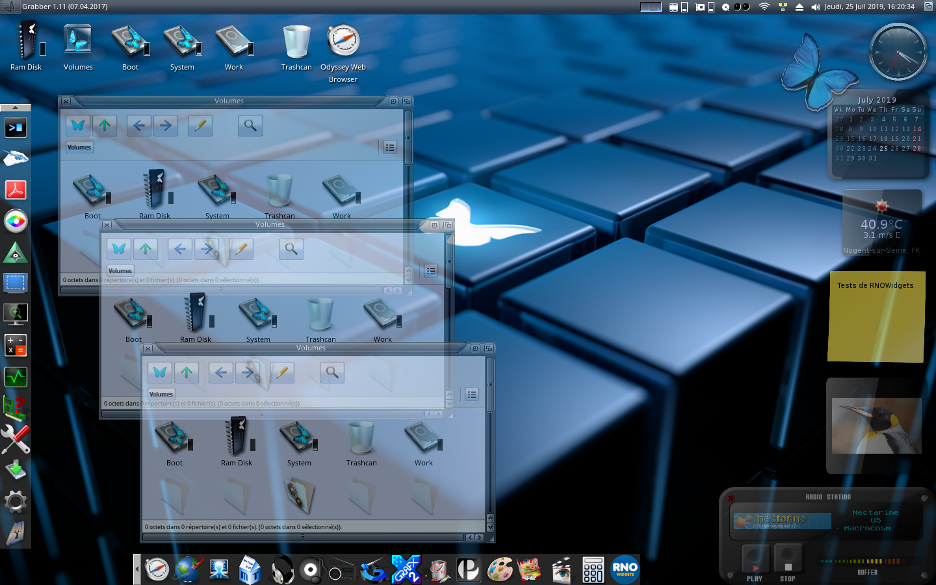The image size is (936, 585).
Task: Click butterfly home button in rearmost Volumes window
Action: coord(78,125)
